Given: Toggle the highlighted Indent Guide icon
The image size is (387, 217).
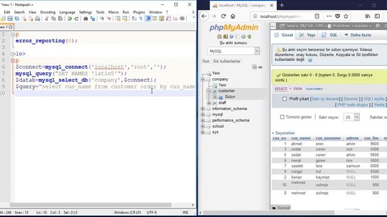Looking at the screenshot, I should click(x=148, y=19).
